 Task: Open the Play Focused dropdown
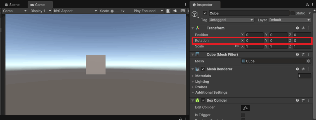point(148,11)
